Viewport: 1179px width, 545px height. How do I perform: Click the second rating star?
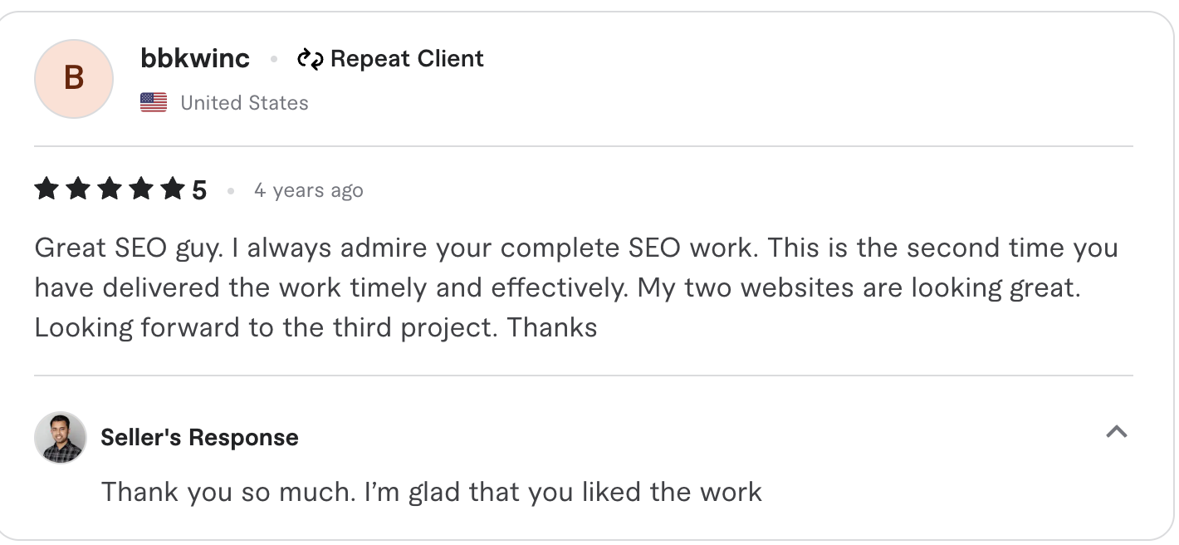pyautogui.click(x=78, y=189)
